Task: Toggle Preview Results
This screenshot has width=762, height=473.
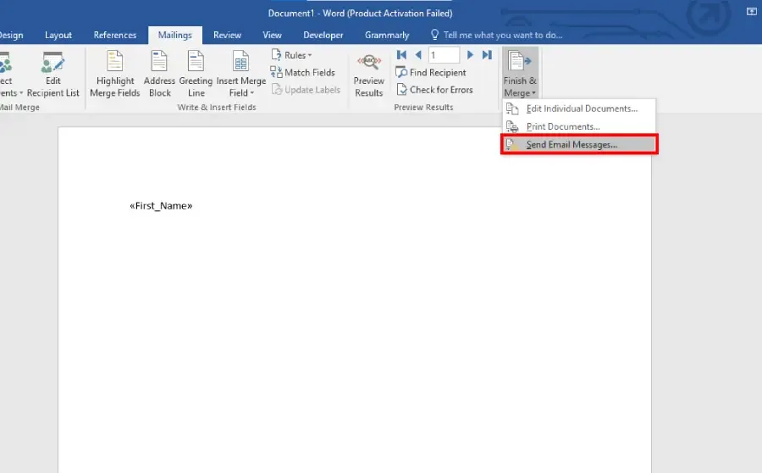Action: pos(369,75)
